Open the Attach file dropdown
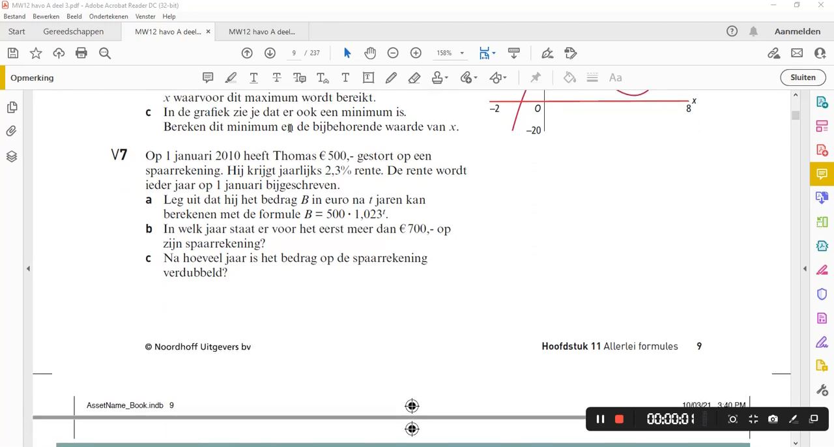This screenshot has width=834, height=447. [x=469, y=78]
